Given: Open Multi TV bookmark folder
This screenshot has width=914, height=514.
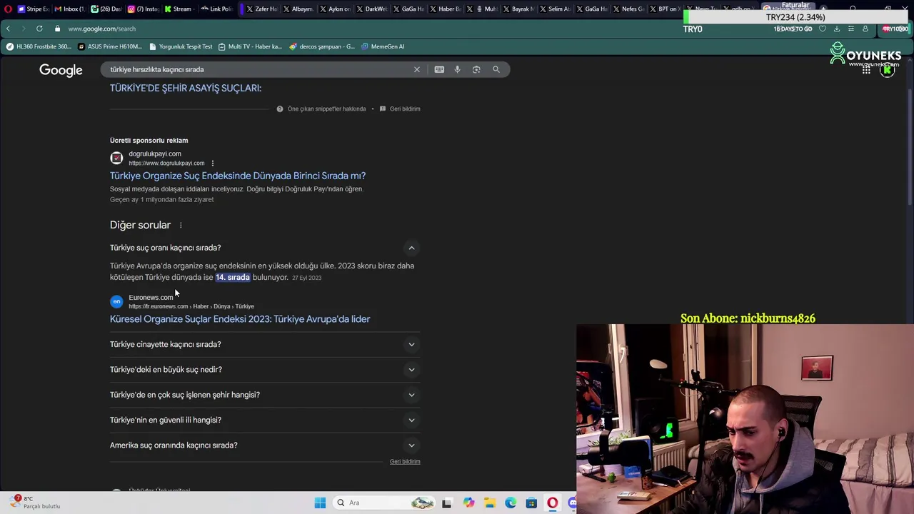Looking at the screenshot, I should (x=250, y=46).
